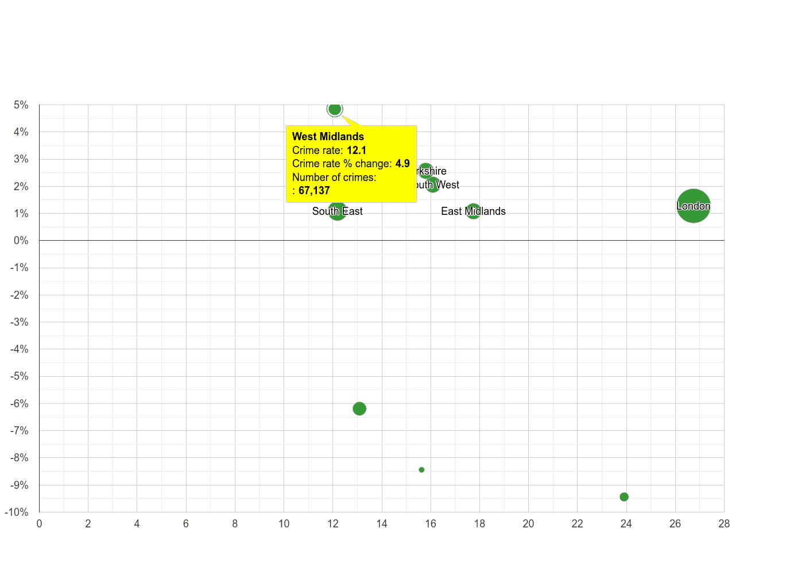The image size is (798, 563).
Task: Click the -10% y-axis label
Action: [x=17, y=512]
